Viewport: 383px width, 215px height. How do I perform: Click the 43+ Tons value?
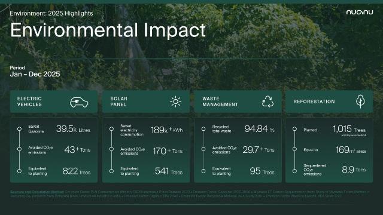point(77,149)
